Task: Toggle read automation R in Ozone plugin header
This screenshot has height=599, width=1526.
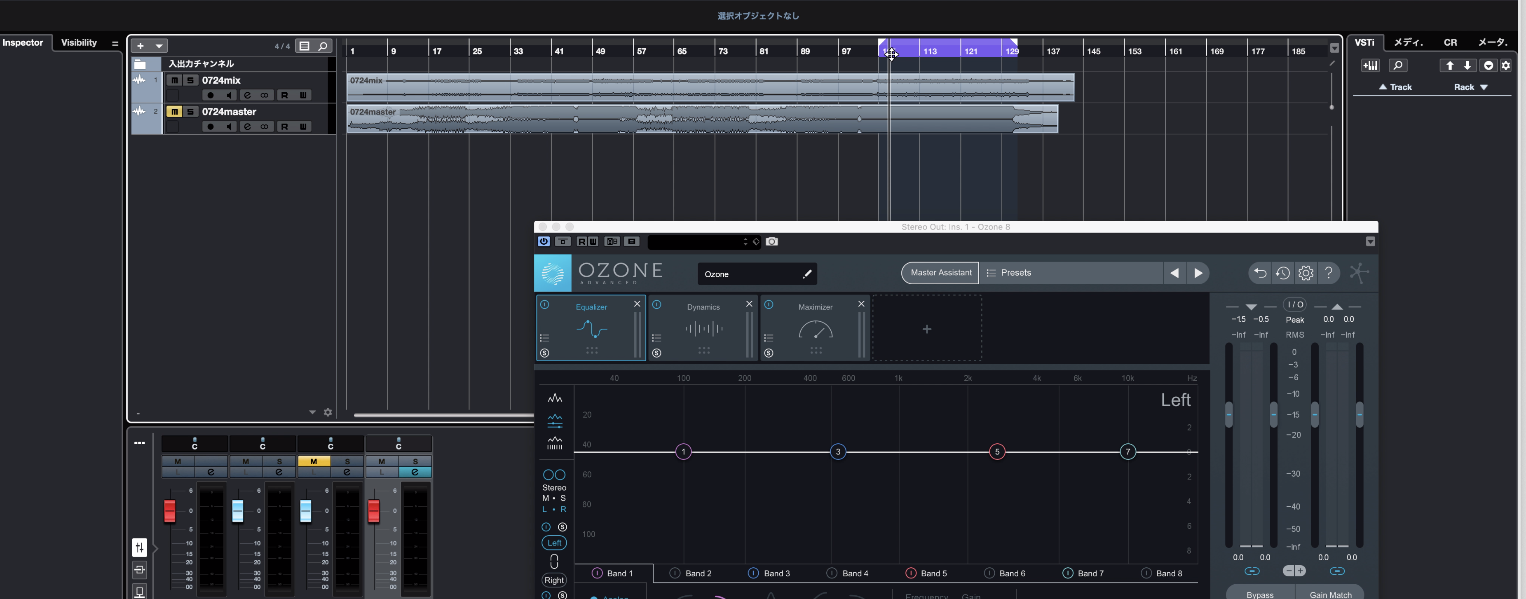Action: point(581,241)
